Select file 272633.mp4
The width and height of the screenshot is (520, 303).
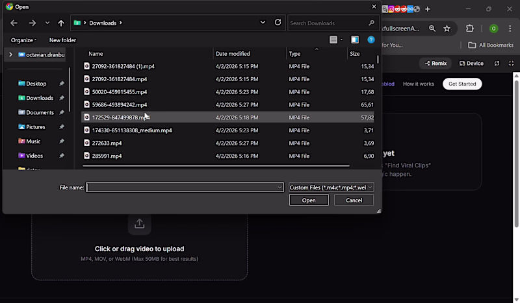[x=227, y=143]
